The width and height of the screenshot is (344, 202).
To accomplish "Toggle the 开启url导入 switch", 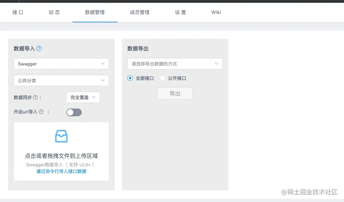I will click(x=74, y=112).
